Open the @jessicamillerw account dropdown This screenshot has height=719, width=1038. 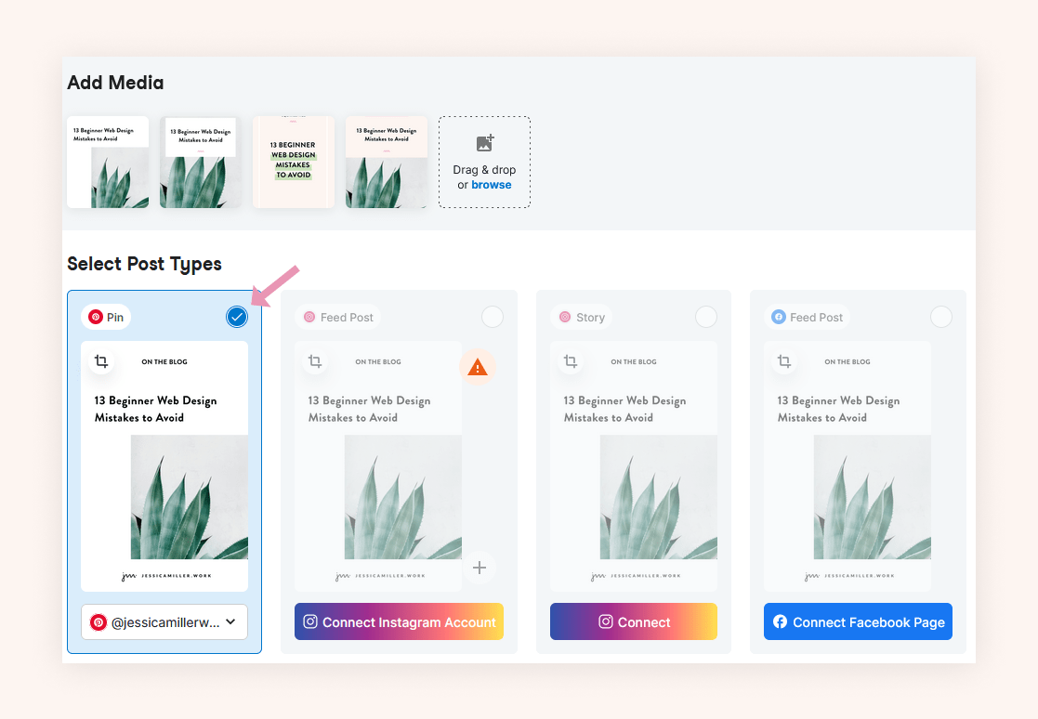230,621
